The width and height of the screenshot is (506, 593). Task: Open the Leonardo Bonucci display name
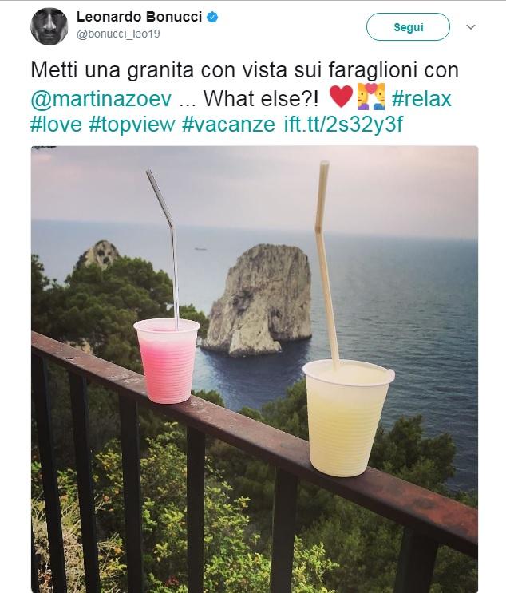139,17
